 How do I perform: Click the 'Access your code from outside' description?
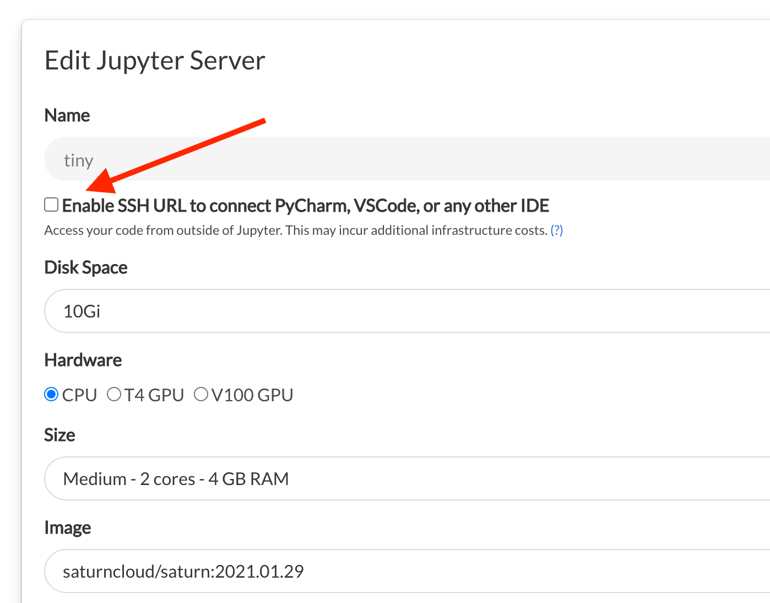coord(296,230)
